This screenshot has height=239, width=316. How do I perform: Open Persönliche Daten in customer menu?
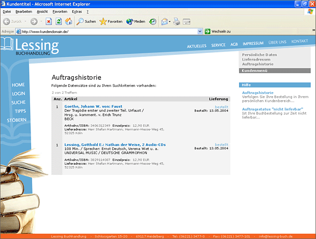coord(259,55)
